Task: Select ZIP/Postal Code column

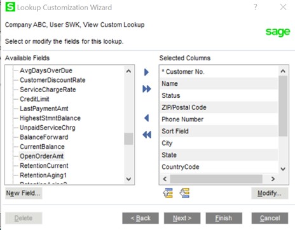Action: point(219,107)
